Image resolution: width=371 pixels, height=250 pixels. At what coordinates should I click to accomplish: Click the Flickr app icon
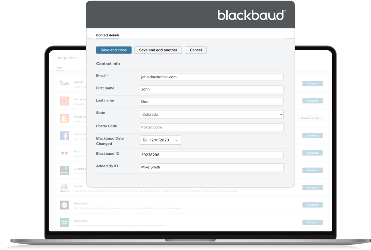(x=64, y=153)
